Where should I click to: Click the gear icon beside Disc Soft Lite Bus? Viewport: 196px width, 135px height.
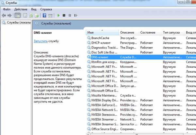point(89,52)
